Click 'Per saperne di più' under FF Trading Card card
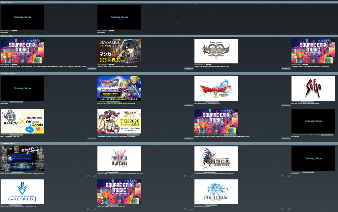This screenshot has width=338, height=212. [x=92, y=176]
